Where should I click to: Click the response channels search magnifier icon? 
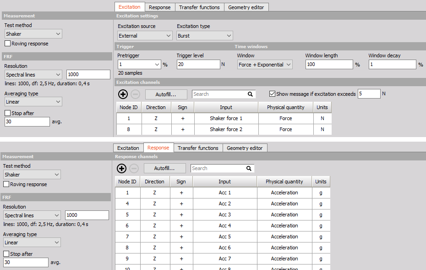249,168
